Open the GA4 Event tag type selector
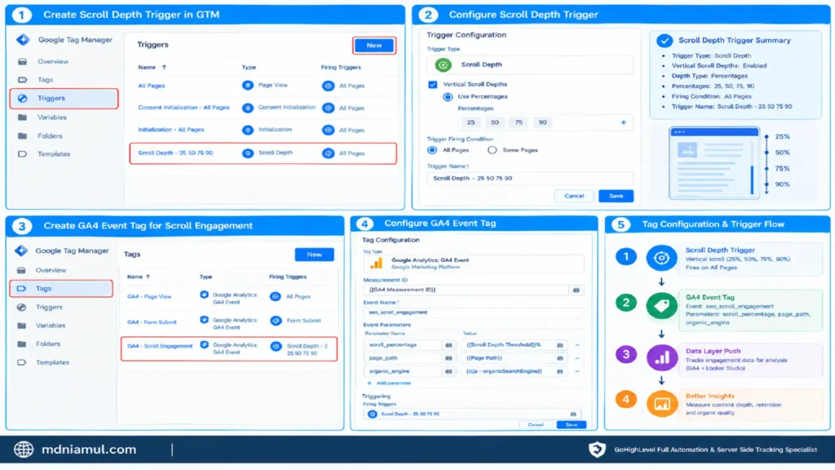This screenshot has width=835, height=470. [473, 264]
